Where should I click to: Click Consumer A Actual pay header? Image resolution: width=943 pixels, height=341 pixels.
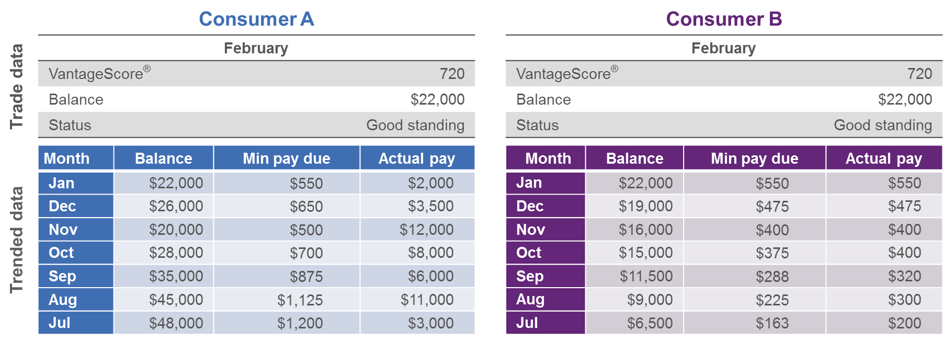click(417, 158)
